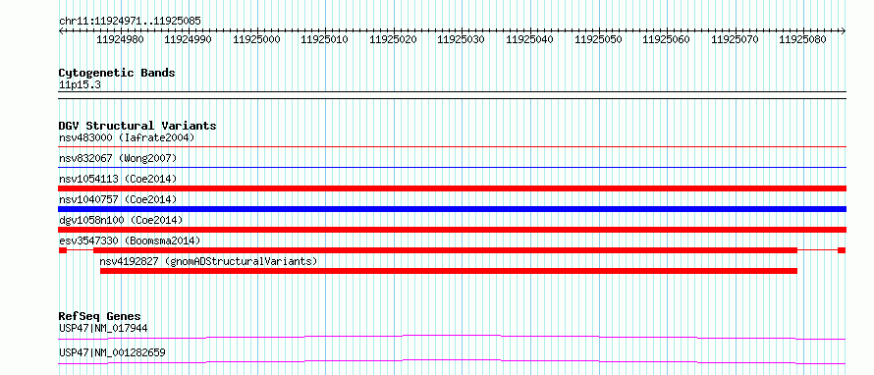Open variant esv3547330 (Boomsma2014) label
This screenshot has height=375, width=874.
point(130,241)
